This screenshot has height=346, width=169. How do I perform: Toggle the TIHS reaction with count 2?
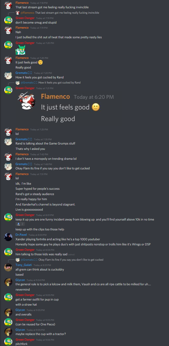coord(20,224)
